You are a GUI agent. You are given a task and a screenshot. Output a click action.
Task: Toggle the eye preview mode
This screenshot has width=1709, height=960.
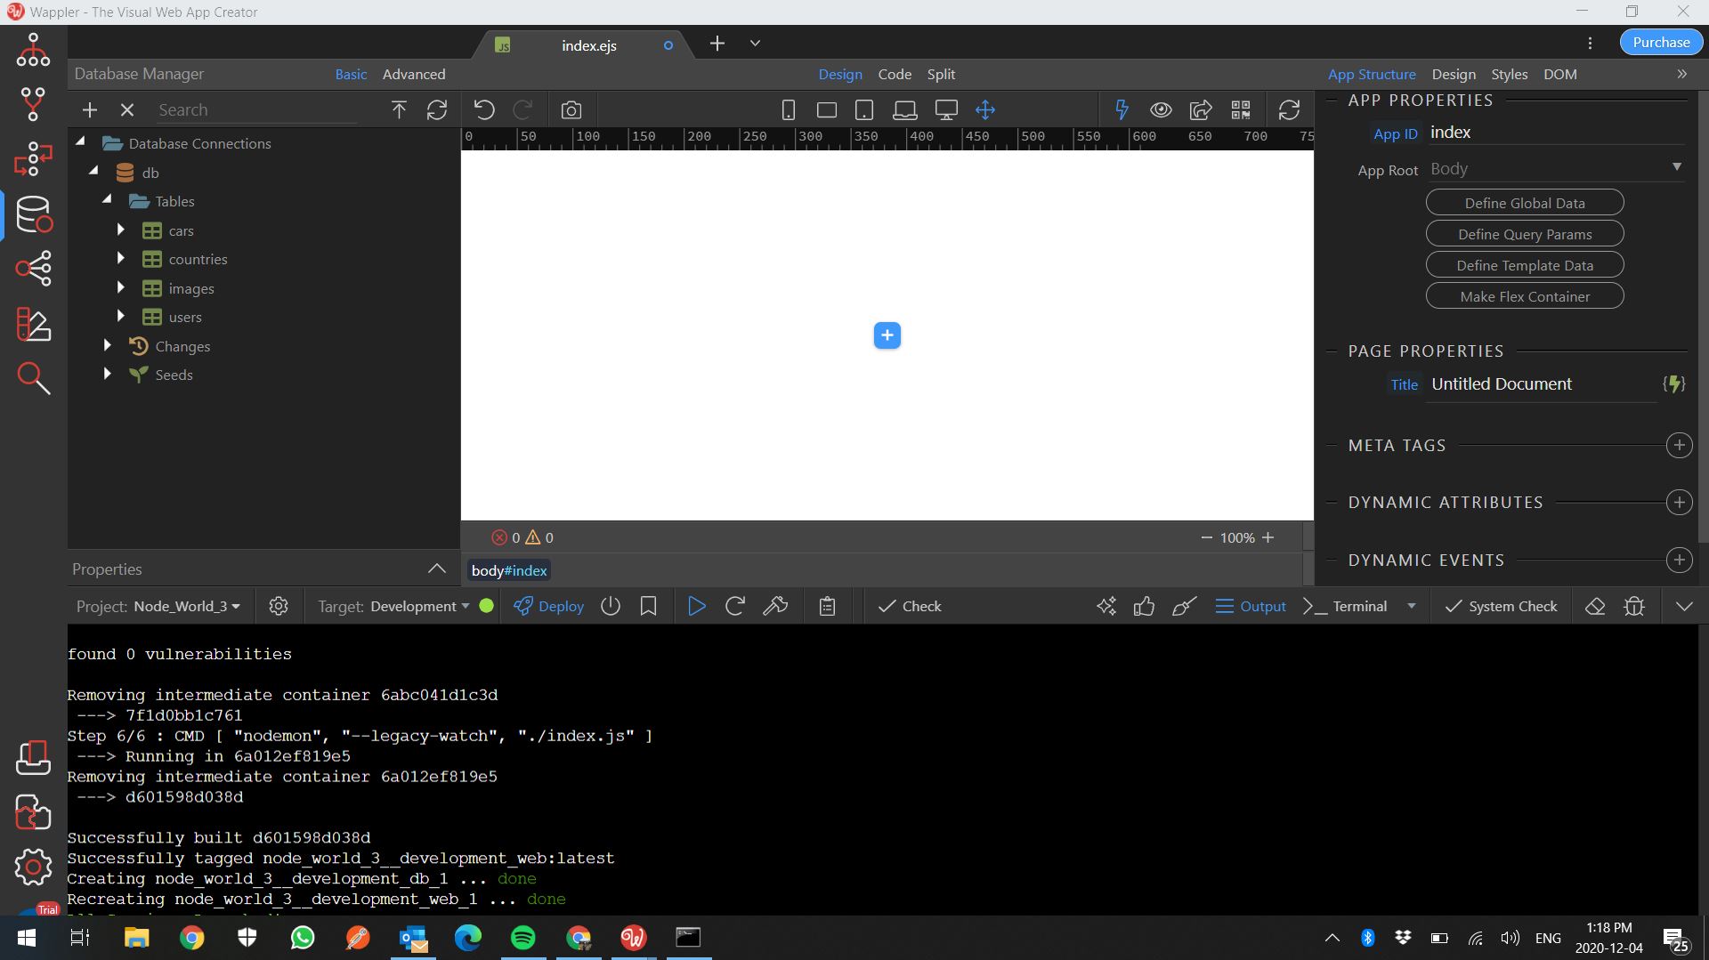pos(1161,110)
